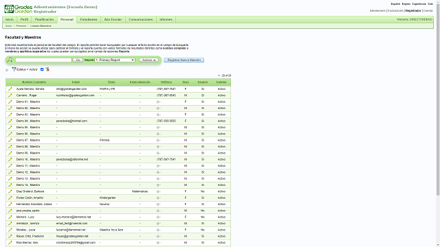440x247 pixels.
Task: Open pencil for jose prueba, pedro
Action: (x=10, y=211)
